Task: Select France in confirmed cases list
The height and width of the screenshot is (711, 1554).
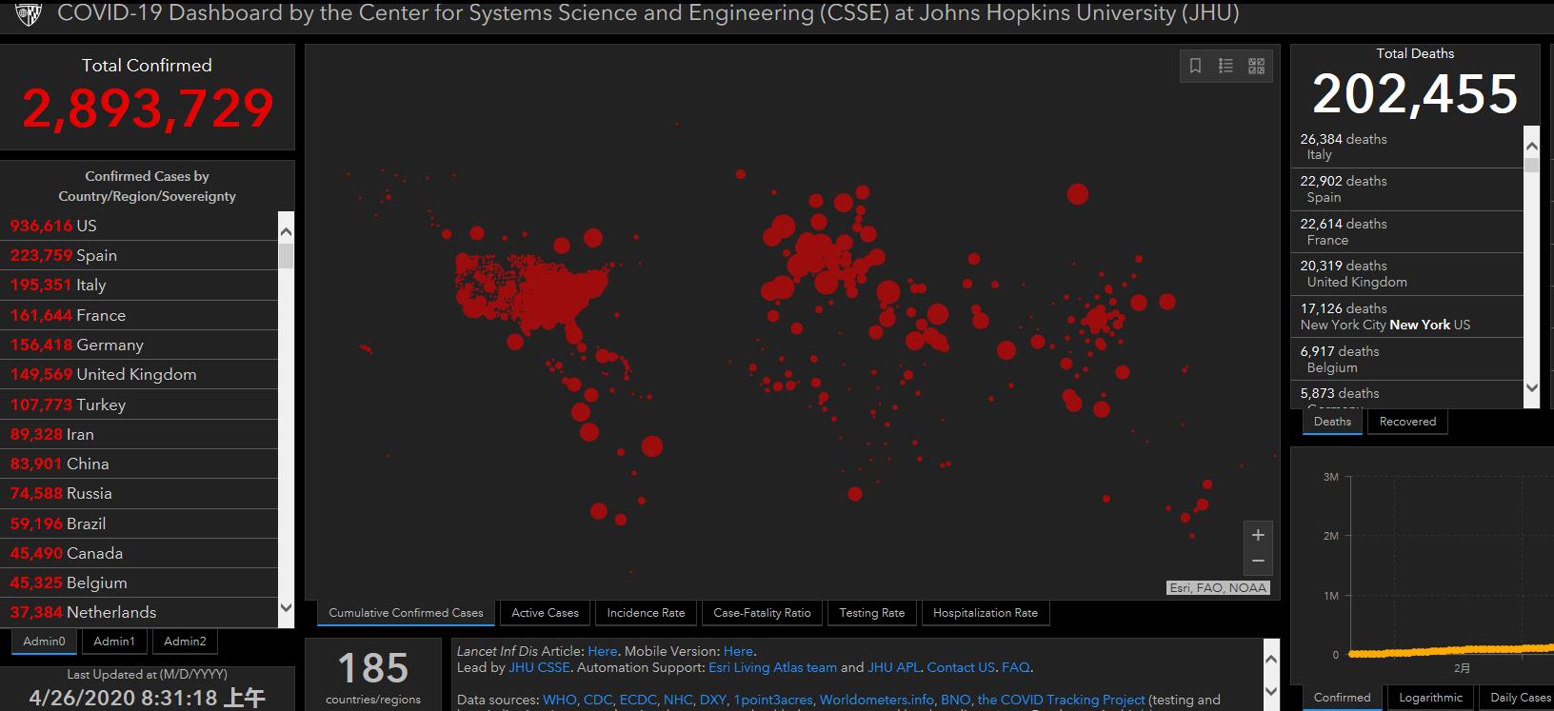Action: click(x=139, y=315)
